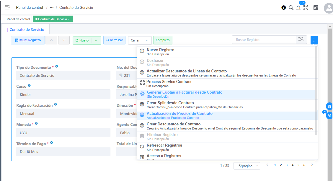Click the black info circle icon
The width and height of the screenshot is (333, 181).
(x=284, y=8)
